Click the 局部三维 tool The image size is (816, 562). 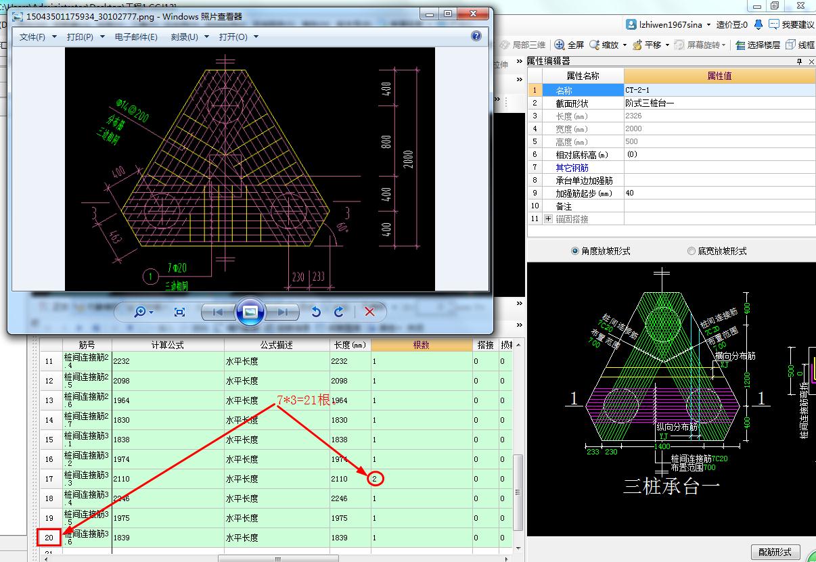click(522, 45)
